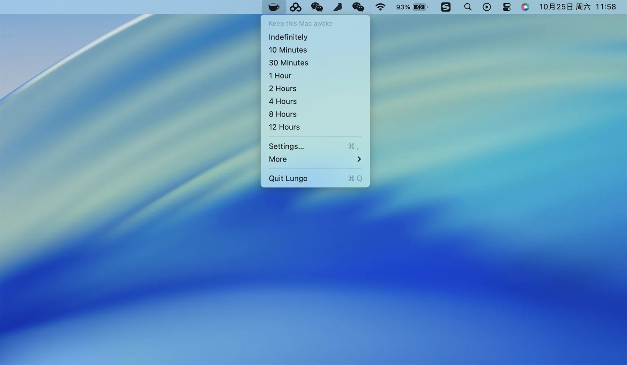Click the Now Playing play icon

tap(486, 7)
